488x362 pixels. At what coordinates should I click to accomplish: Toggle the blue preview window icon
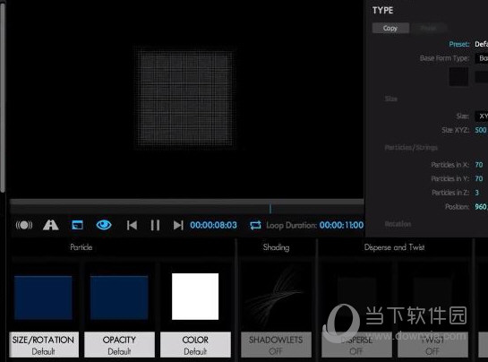(x=77, y=225)
